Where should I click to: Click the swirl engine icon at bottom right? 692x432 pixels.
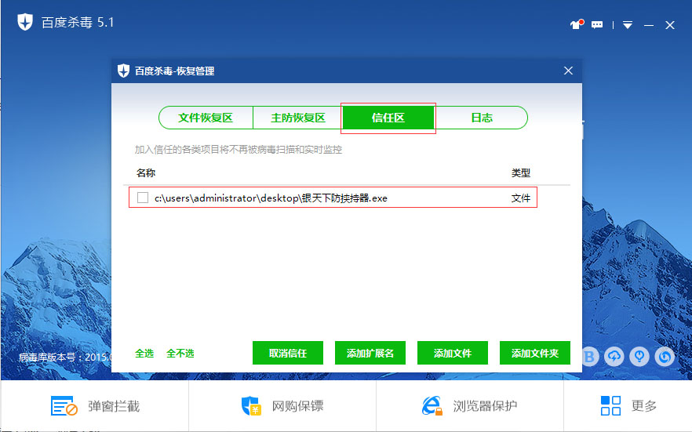(665, 357)
